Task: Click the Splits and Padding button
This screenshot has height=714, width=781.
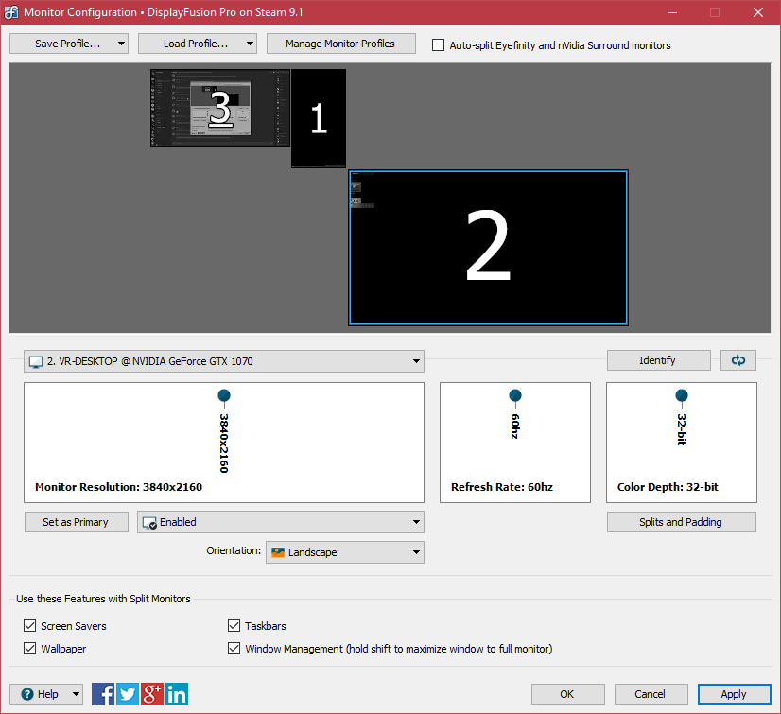Action: [681, 522]
